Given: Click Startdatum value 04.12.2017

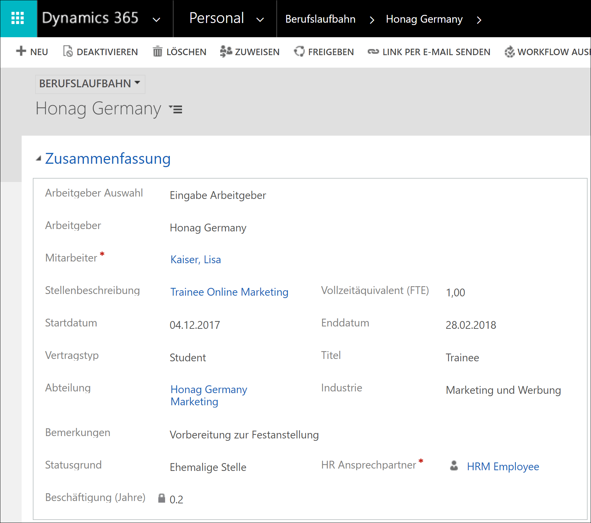Looking at the screenshot, I should (195, 325).
